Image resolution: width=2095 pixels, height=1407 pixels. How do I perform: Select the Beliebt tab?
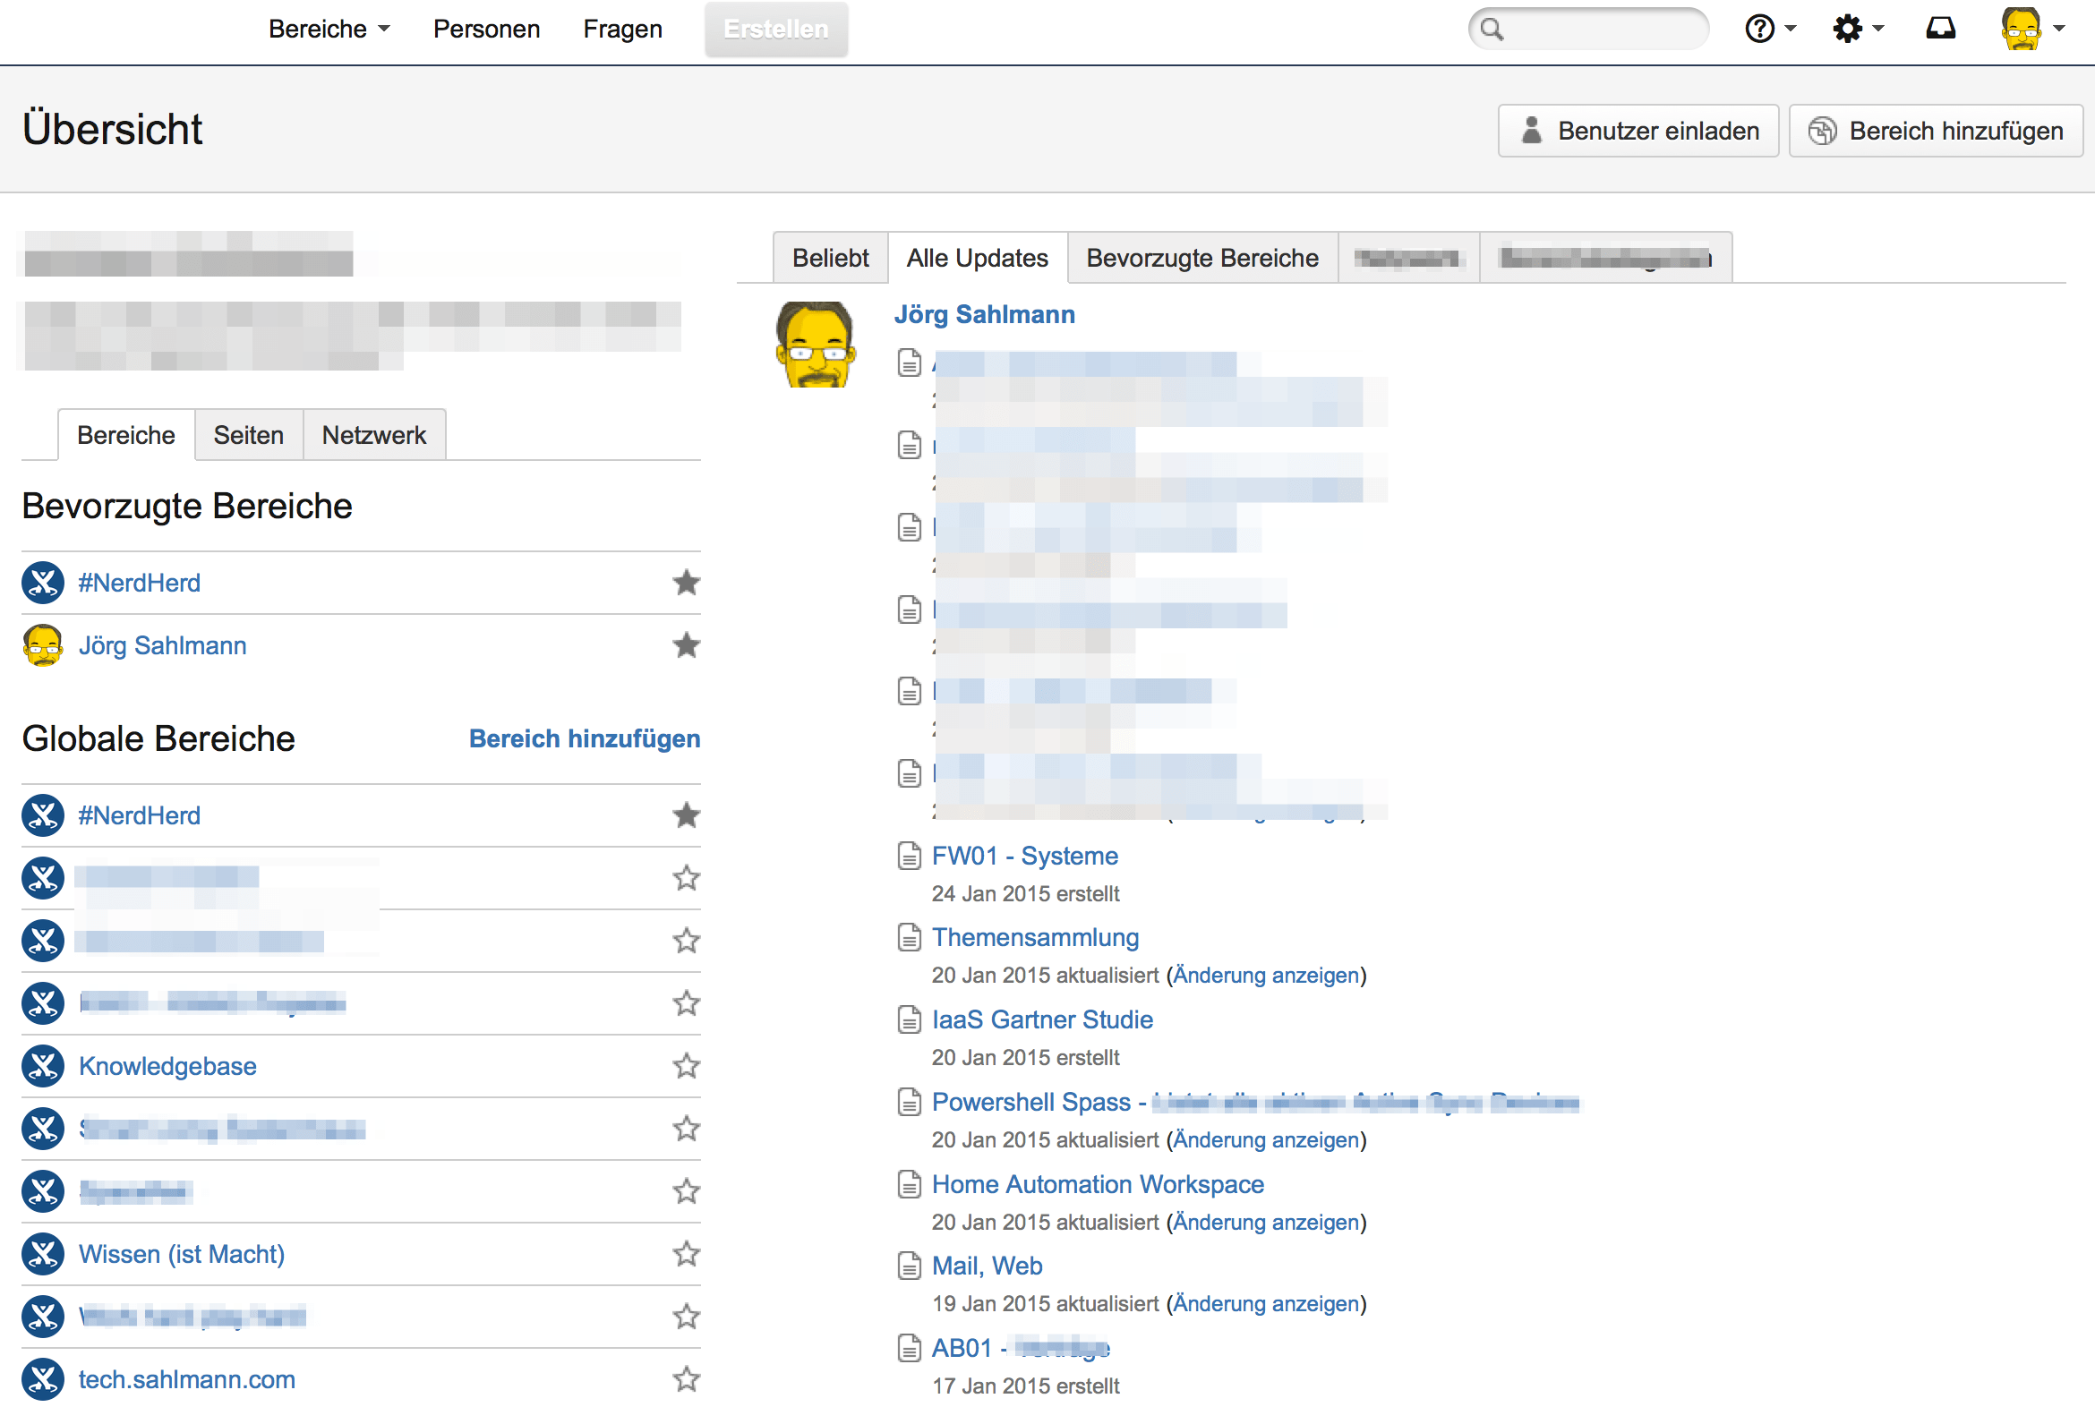[x=830, y=259]
